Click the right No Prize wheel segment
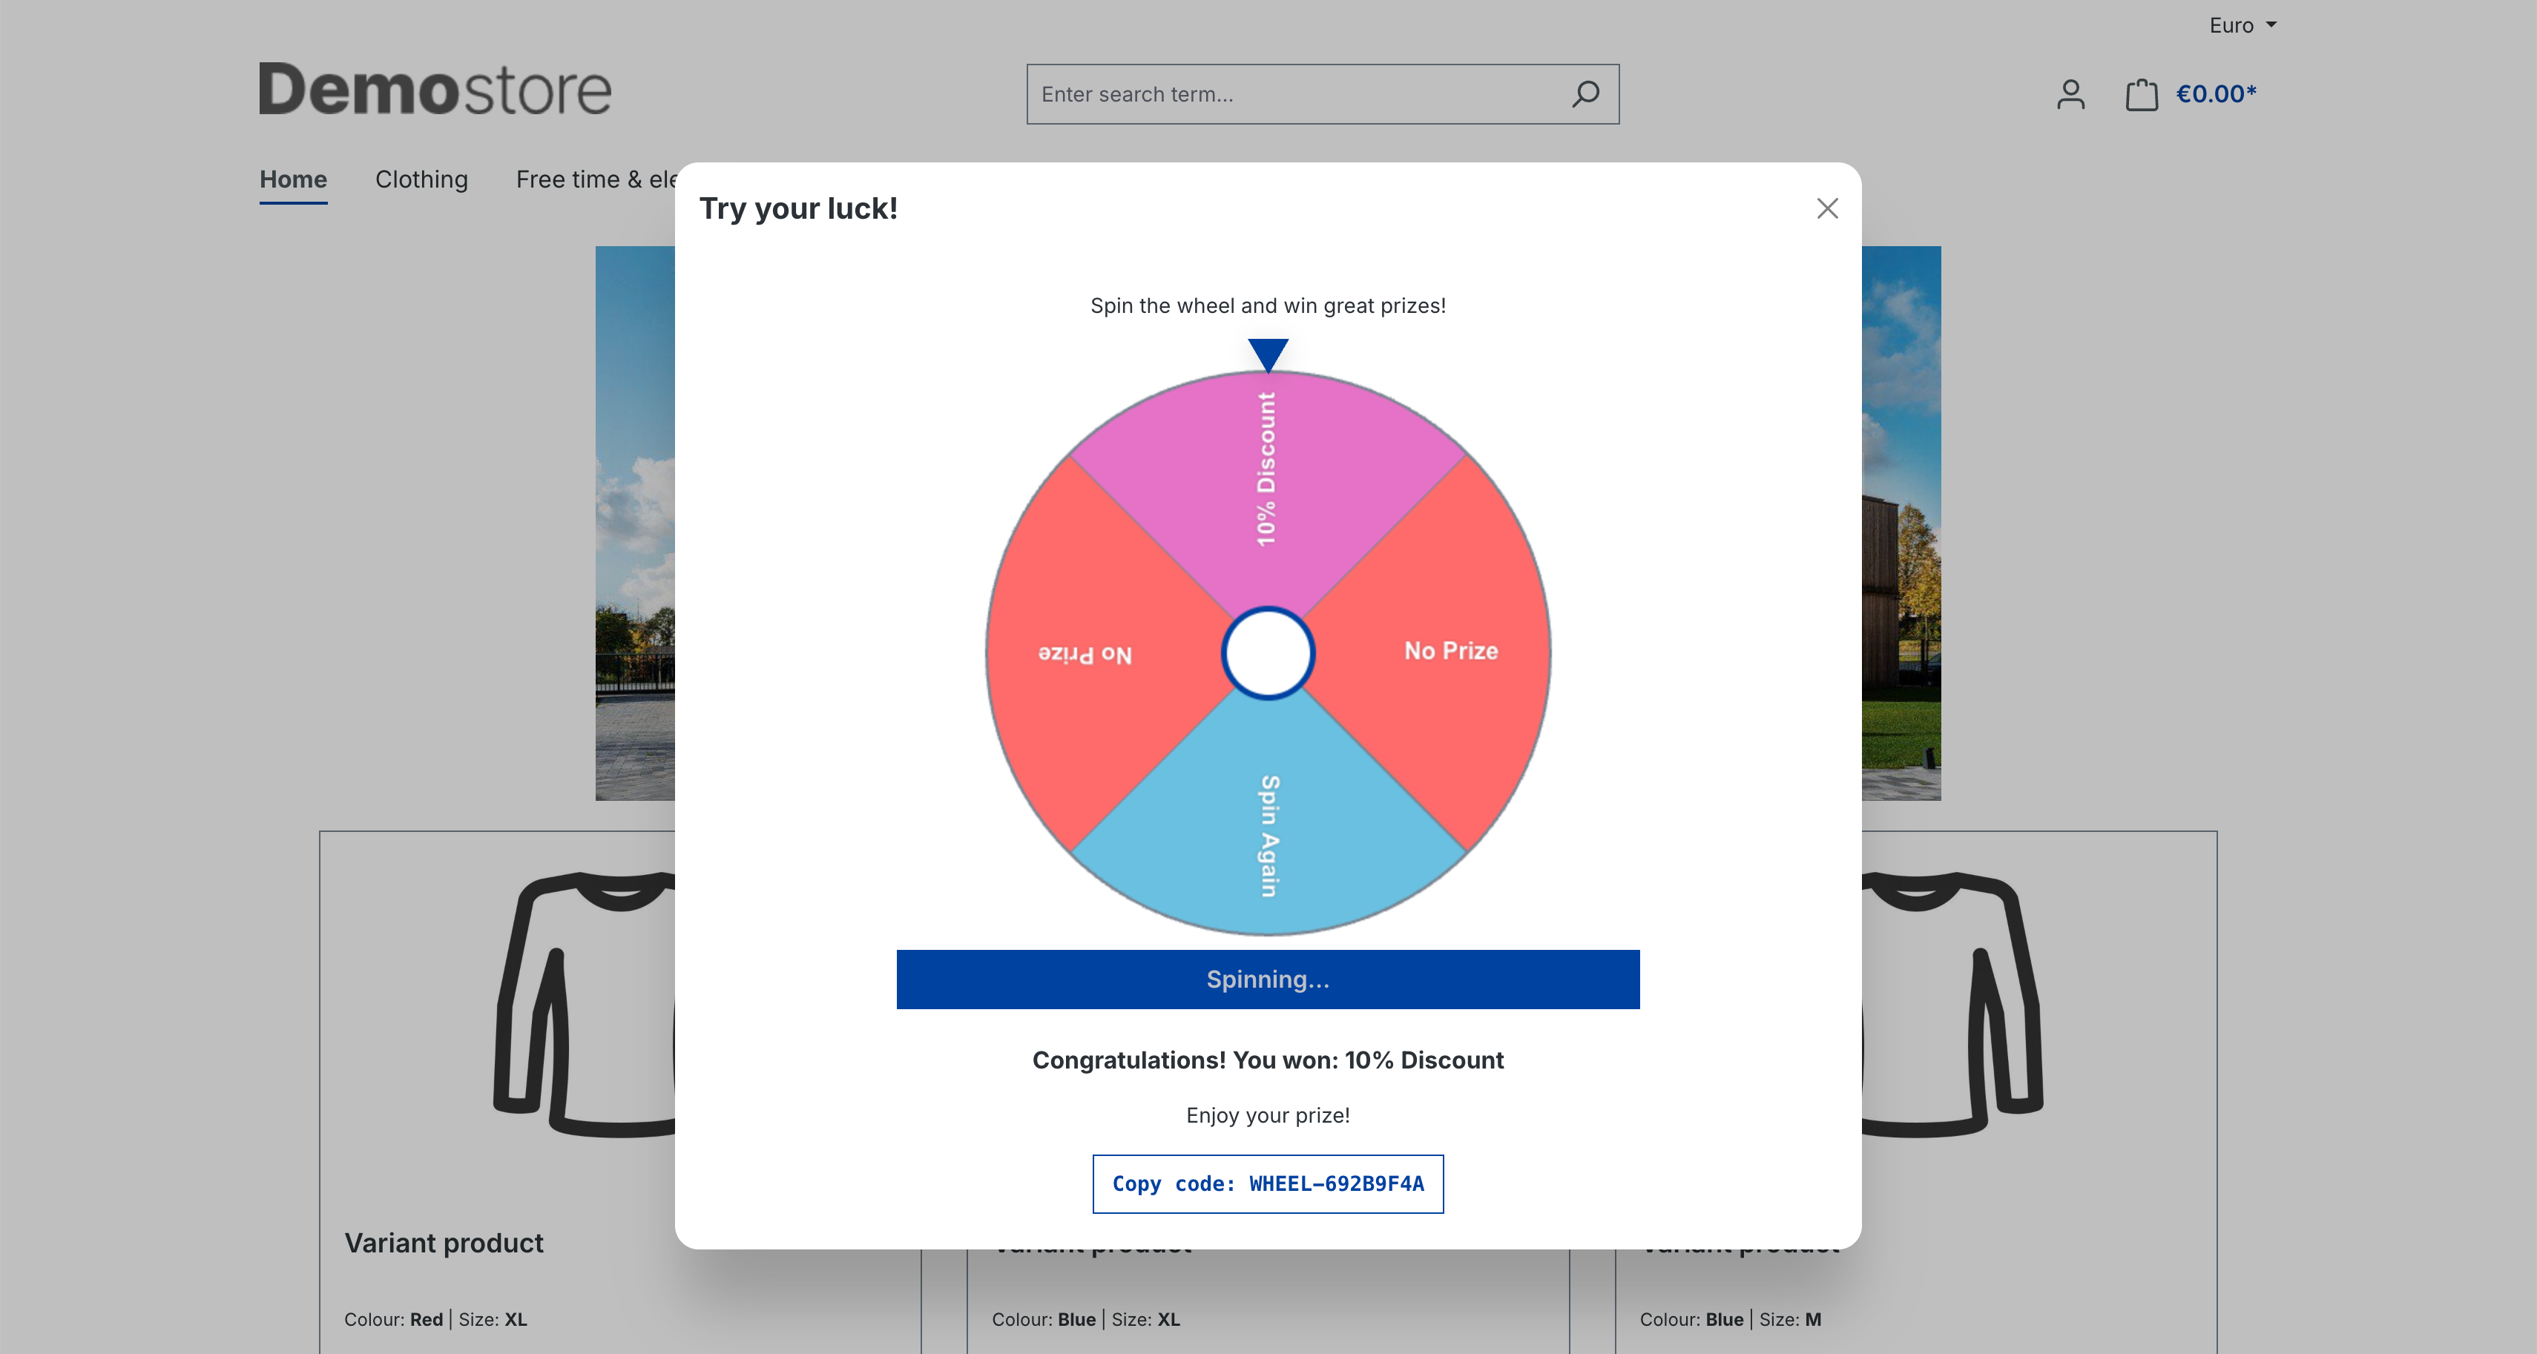The height and width of the screenshot is (1354, 2537). click(x=1450, y=651)
